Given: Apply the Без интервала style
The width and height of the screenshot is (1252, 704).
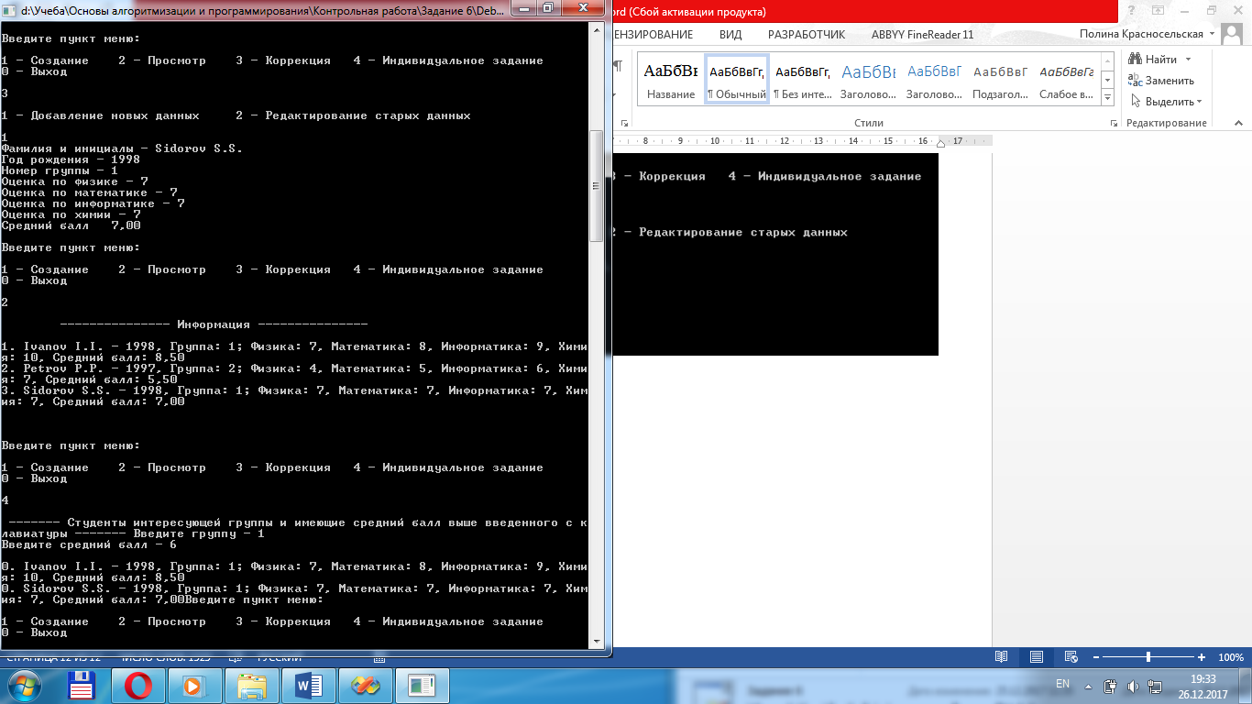Looking at the screenshot, I should pos(803,80).
